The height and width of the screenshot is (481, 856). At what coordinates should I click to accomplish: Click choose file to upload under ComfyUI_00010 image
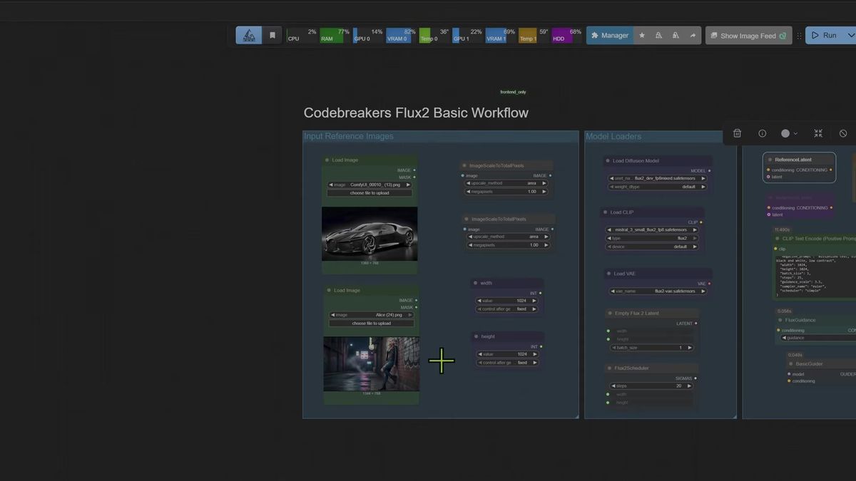coord(370,193)
